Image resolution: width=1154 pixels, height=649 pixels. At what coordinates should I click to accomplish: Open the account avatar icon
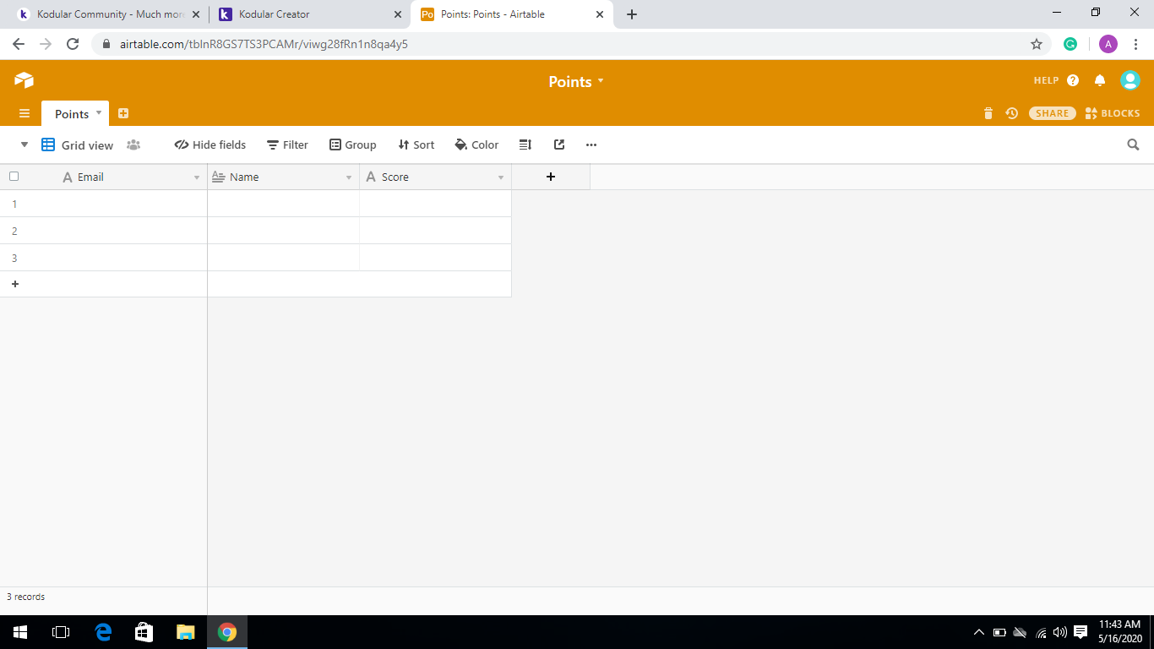point(1130,80)
